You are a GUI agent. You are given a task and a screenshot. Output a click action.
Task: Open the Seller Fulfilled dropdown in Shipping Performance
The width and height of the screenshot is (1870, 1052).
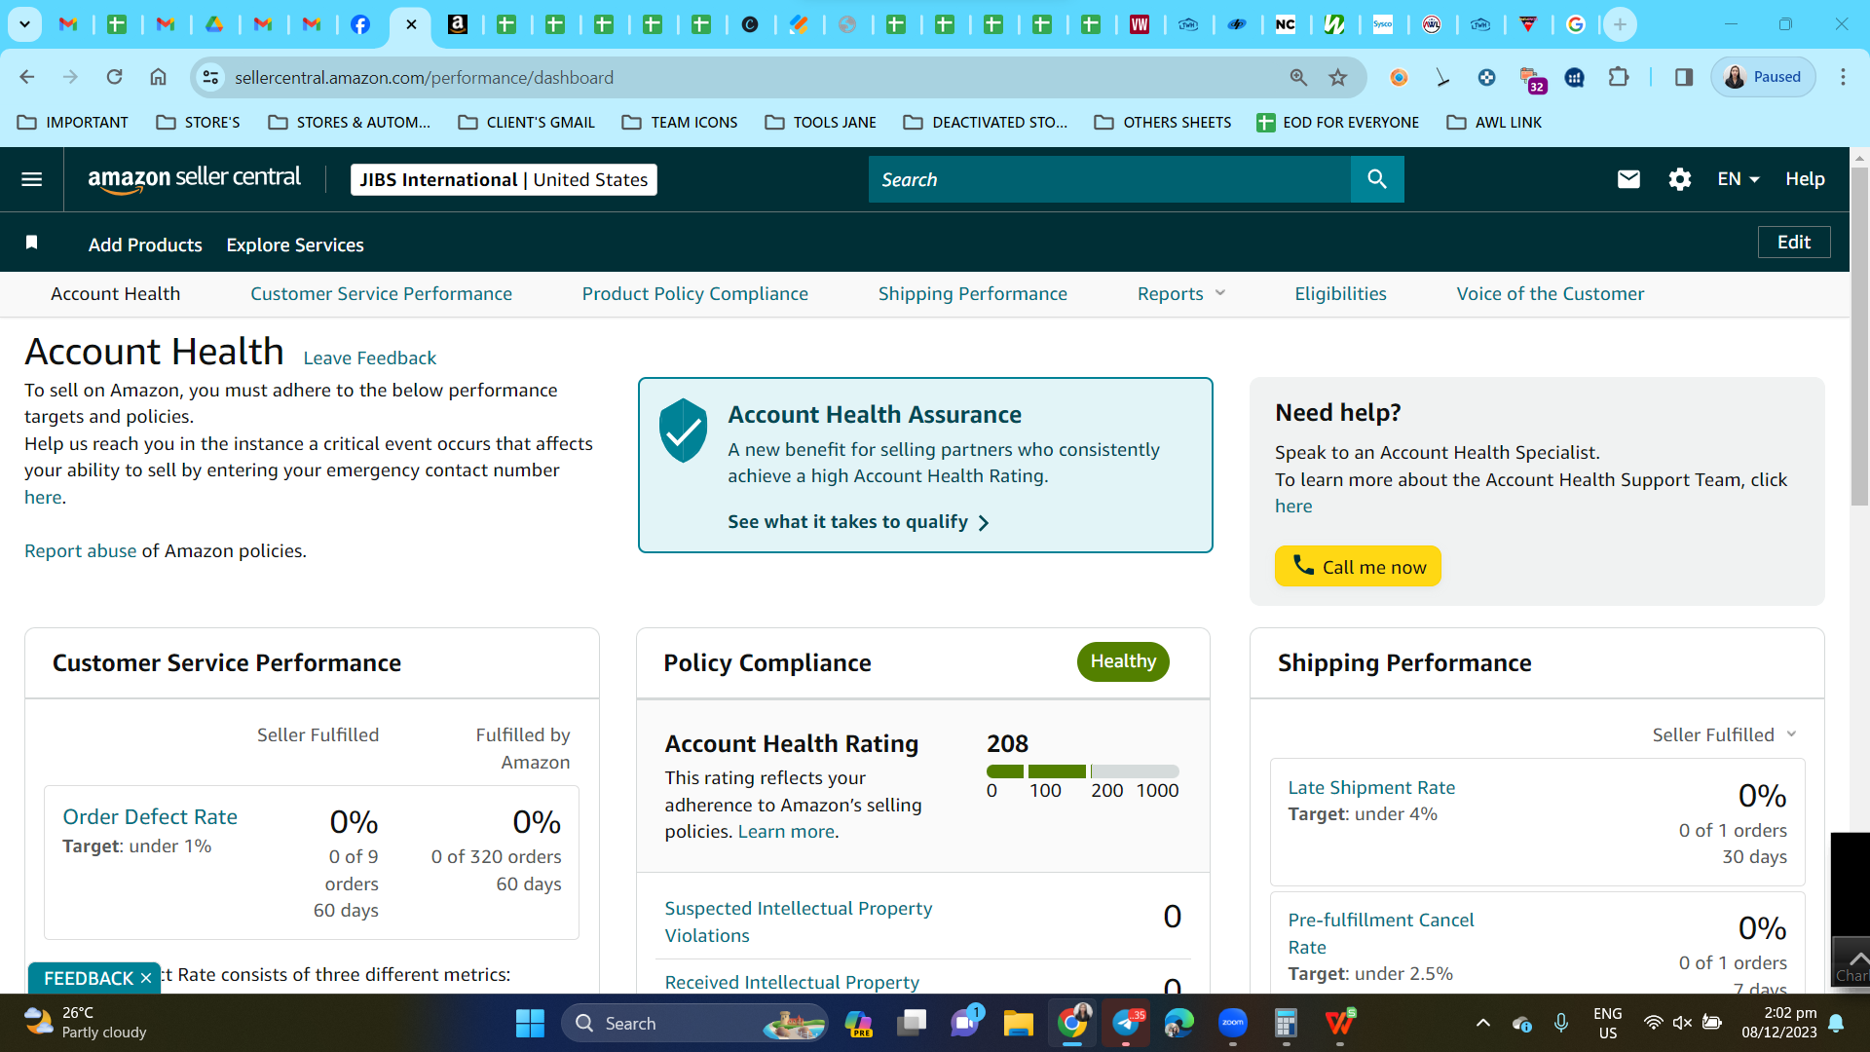tap(1724, 735)
